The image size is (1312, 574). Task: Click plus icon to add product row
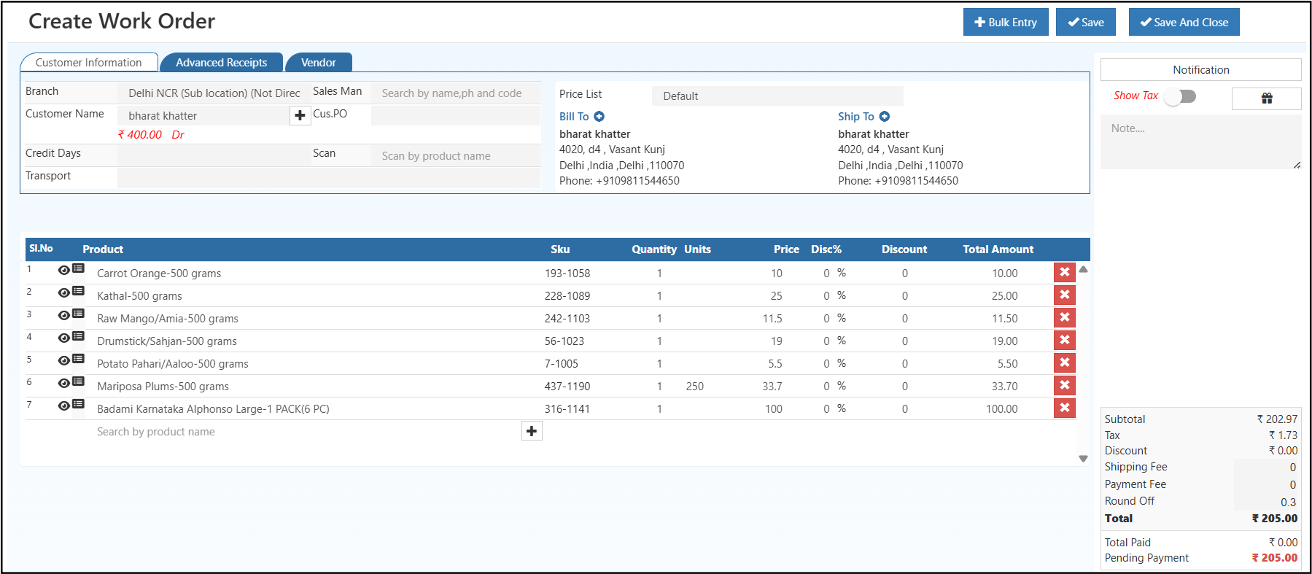(532, 431)
